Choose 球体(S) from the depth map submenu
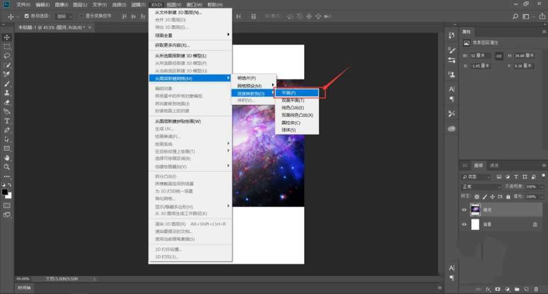 288,130
